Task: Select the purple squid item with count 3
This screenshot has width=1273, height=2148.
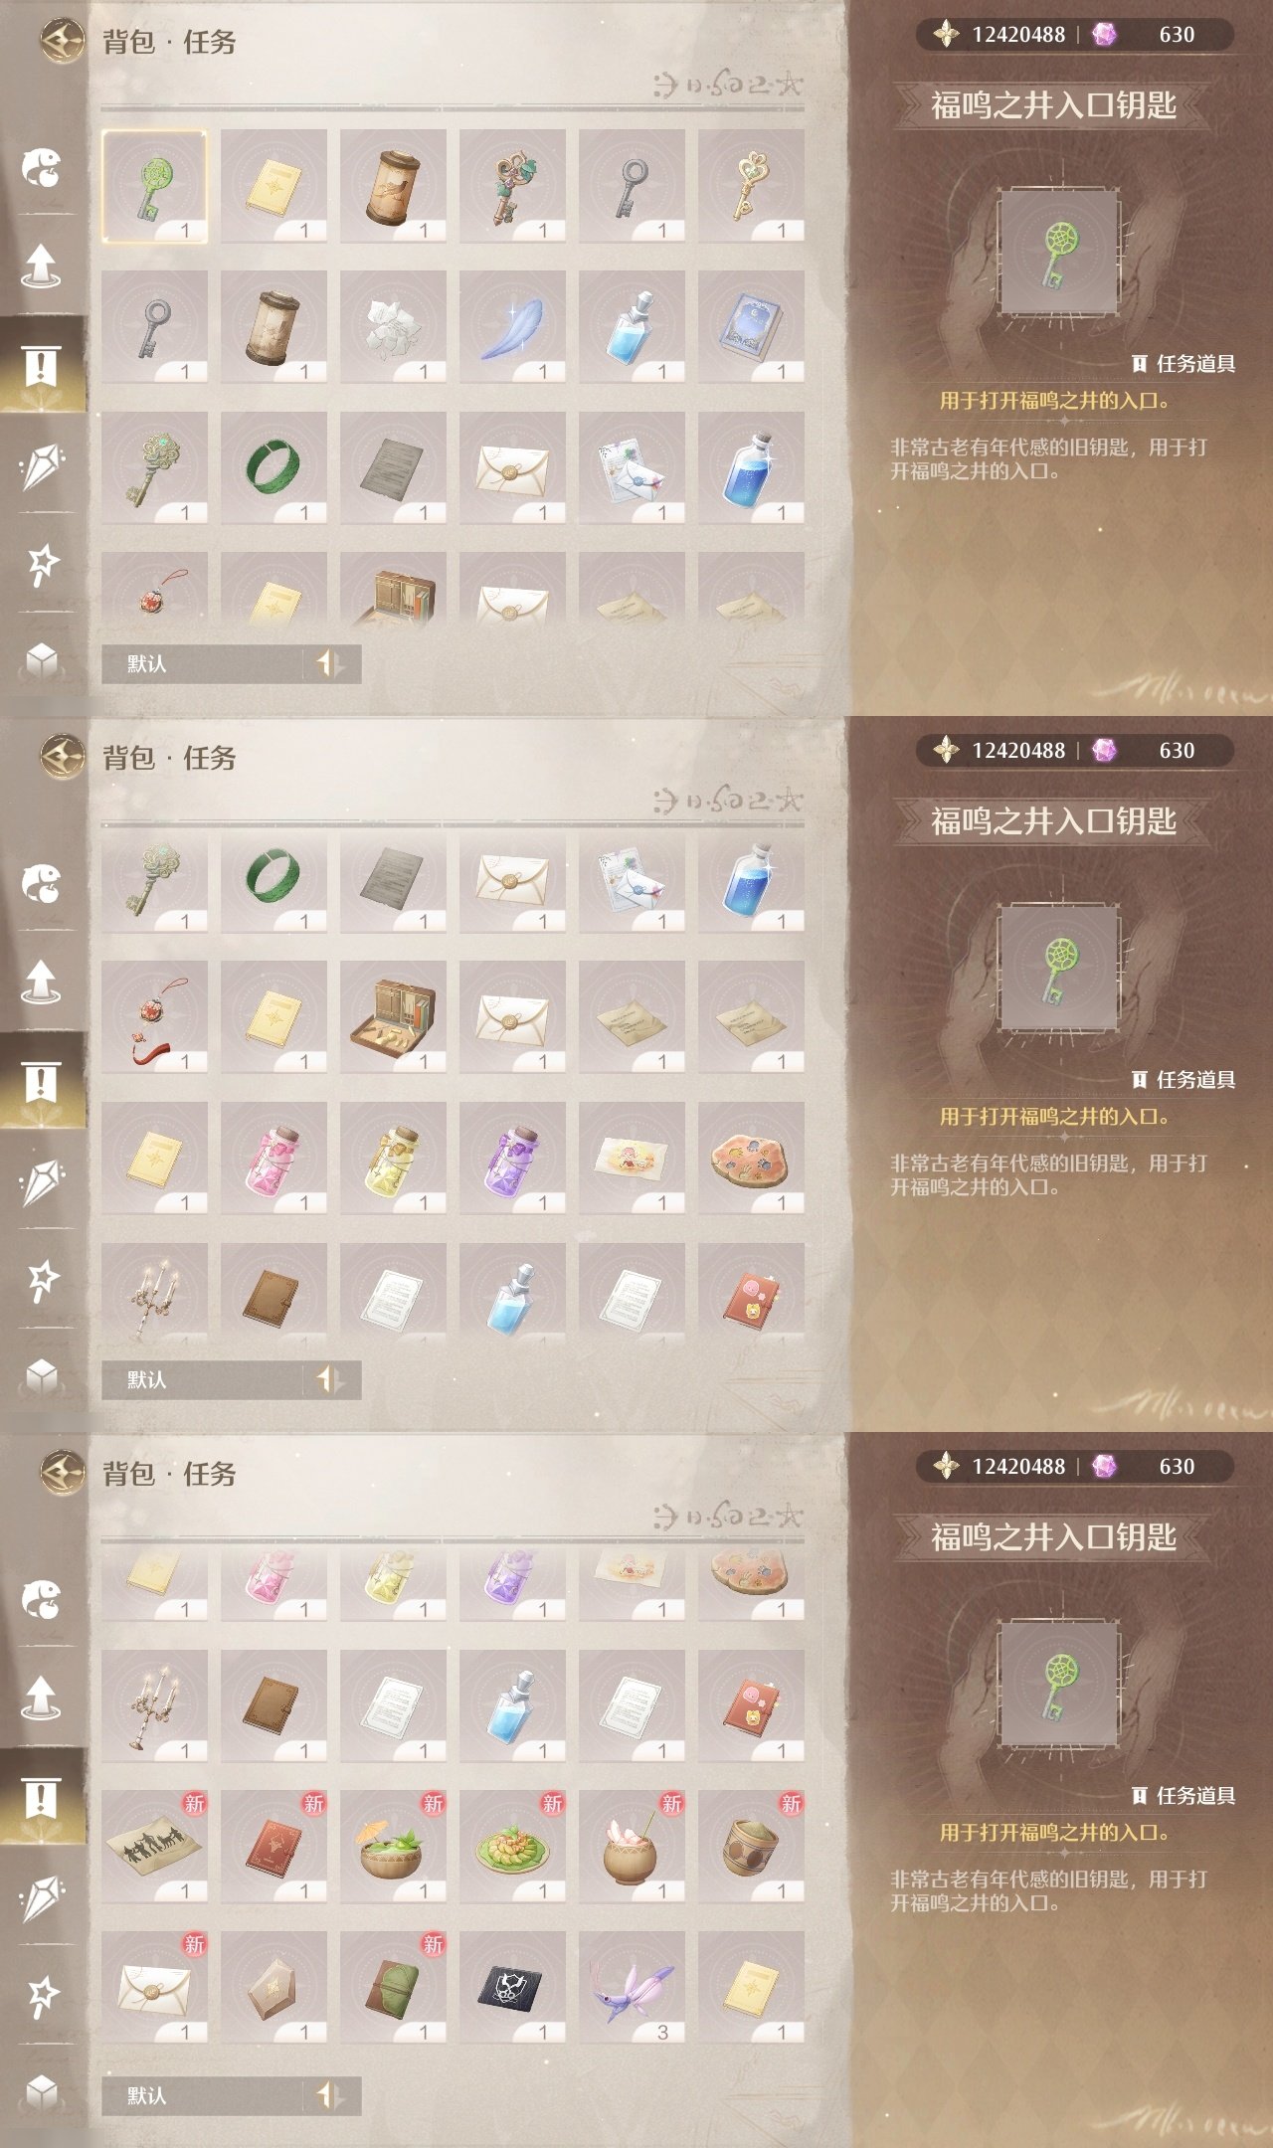Action: (632, 1988)
